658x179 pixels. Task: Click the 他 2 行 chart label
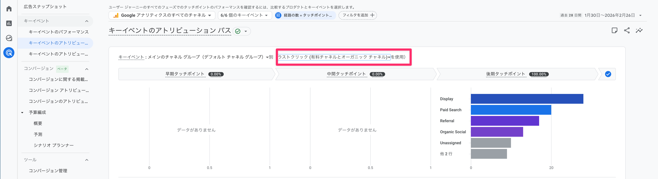click(446, 154)
